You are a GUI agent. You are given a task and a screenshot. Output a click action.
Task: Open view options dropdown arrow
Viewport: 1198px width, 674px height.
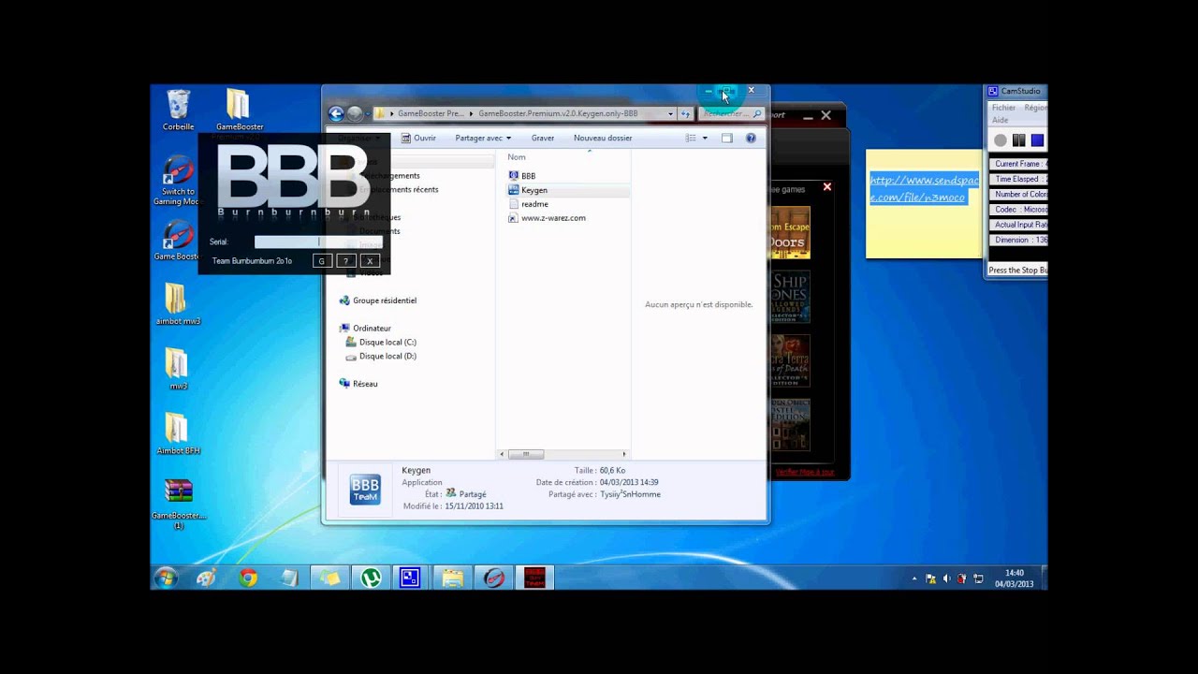pos(705,138)
